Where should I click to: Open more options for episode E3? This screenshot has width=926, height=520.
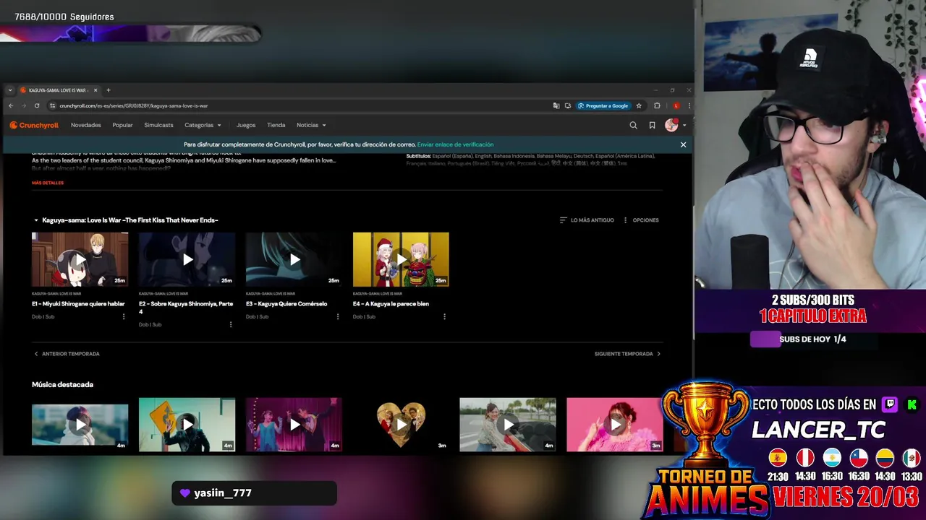coord(337,316)
